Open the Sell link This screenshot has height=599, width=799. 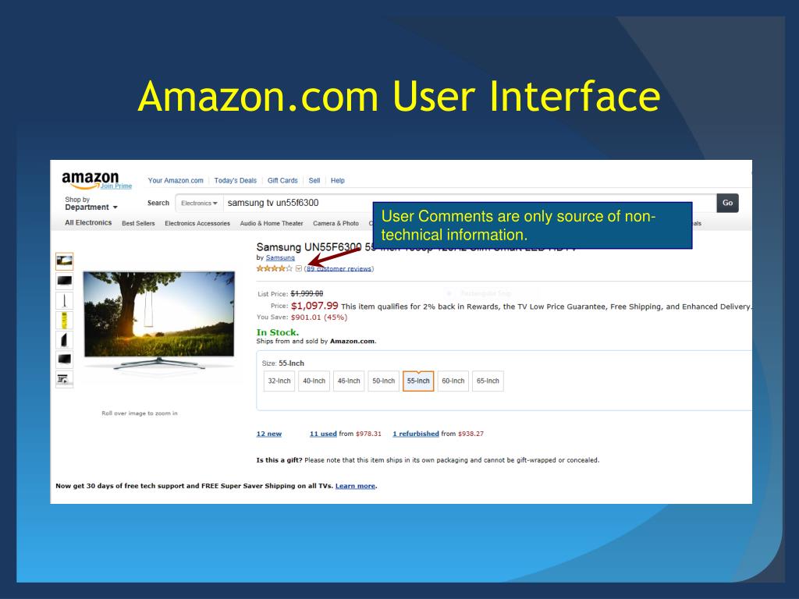(314, 180)
